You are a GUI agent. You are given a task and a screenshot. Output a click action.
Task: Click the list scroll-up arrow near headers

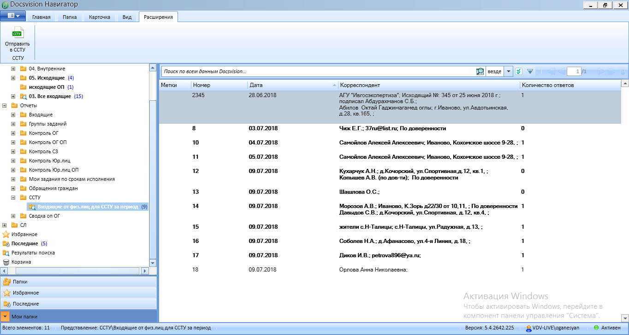[625, 84]
